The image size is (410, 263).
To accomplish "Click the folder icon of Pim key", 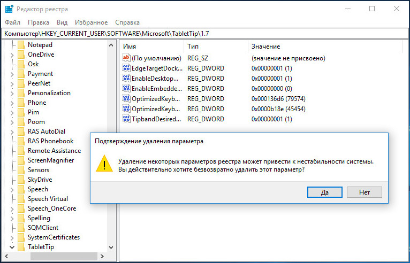I will (21, 112).
